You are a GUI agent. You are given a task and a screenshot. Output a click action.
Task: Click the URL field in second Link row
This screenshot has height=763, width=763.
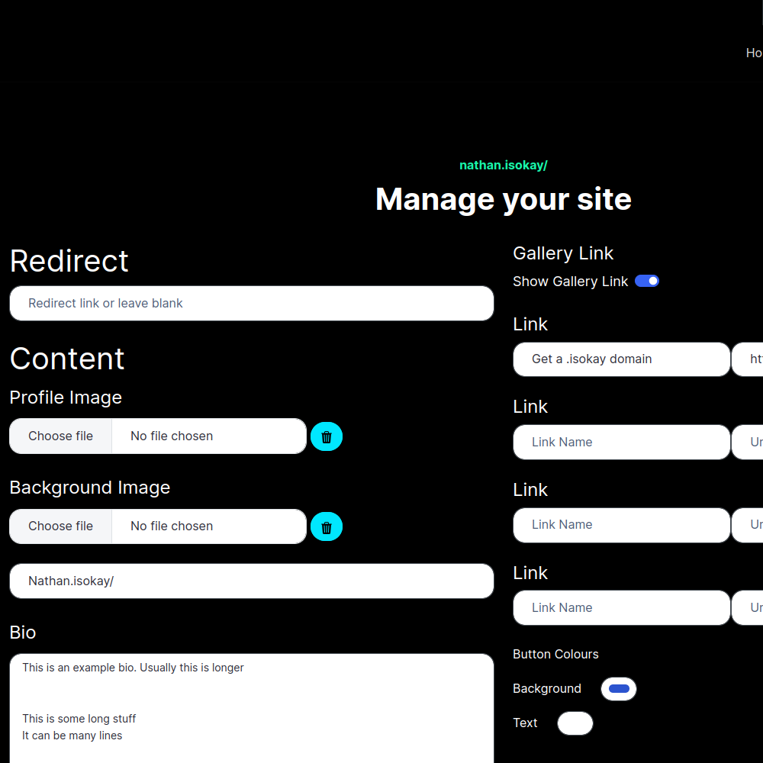point(749,443)
